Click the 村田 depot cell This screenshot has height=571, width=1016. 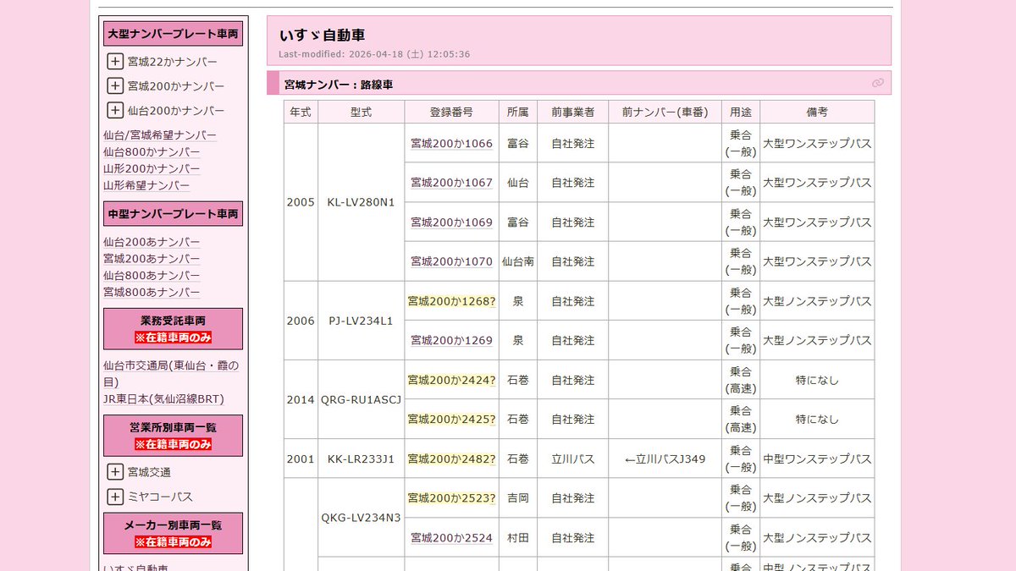(517, 538)
